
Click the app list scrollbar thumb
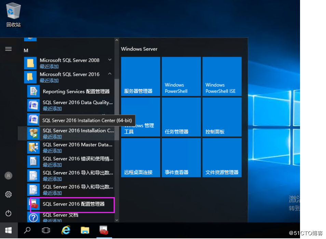pos(117,109)
